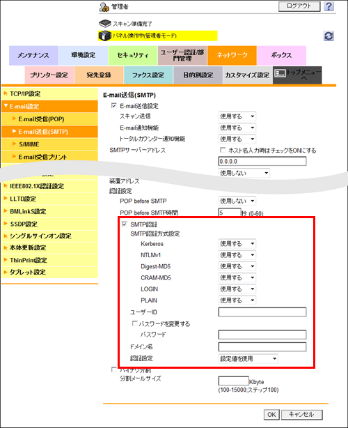Click the ユーザーID input field

262,312
